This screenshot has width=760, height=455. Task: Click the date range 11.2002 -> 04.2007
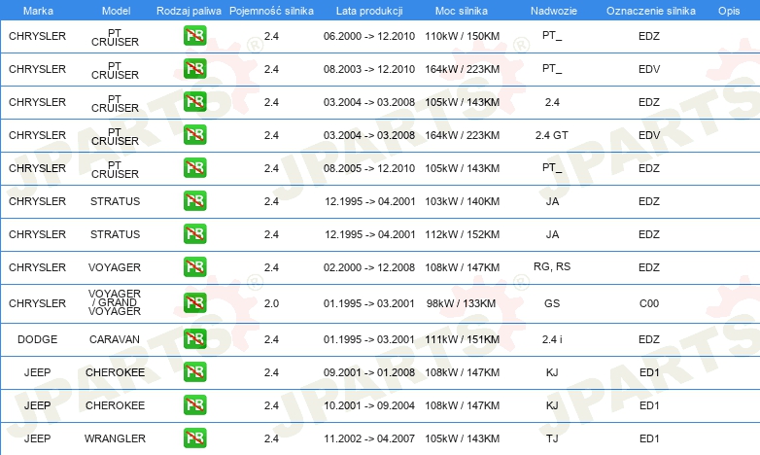click(x=369, y=438)
